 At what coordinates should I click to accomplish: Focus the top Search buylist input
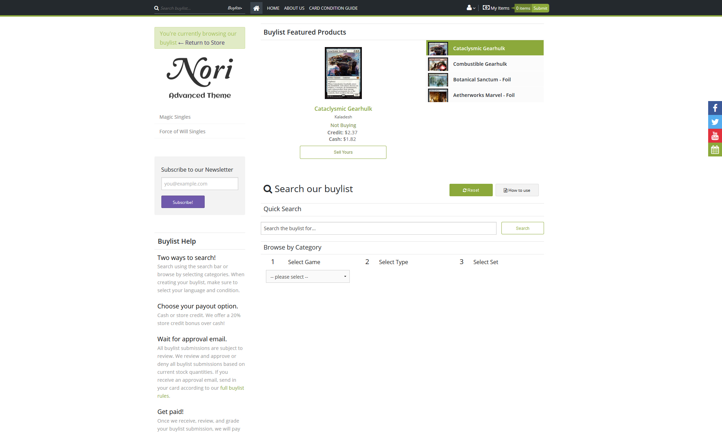[192, 8]
